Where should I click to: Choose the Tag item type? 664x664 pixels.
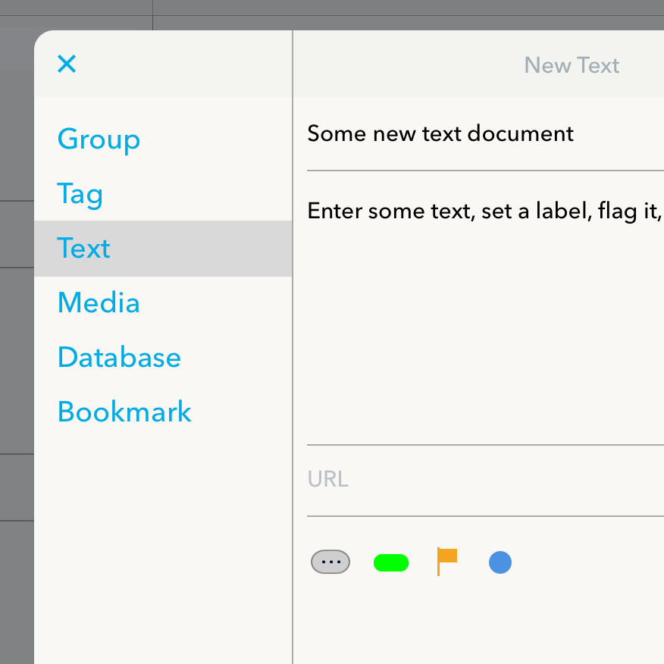coord(163,193)
